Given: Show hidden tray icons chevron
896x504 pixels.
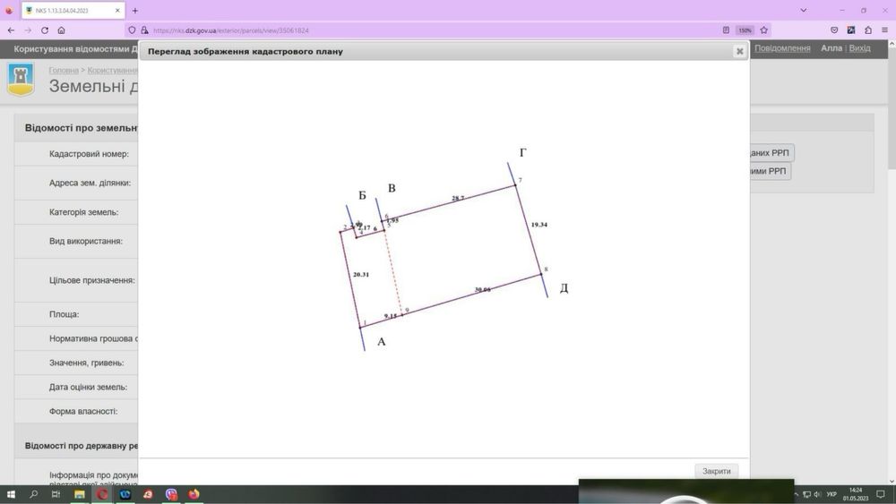Looking at the screenshot, I should tap(796, 494).
